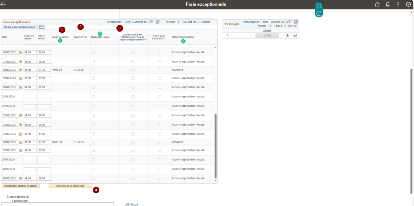Add a new row in Documents grid

click(x=287, y=35)
